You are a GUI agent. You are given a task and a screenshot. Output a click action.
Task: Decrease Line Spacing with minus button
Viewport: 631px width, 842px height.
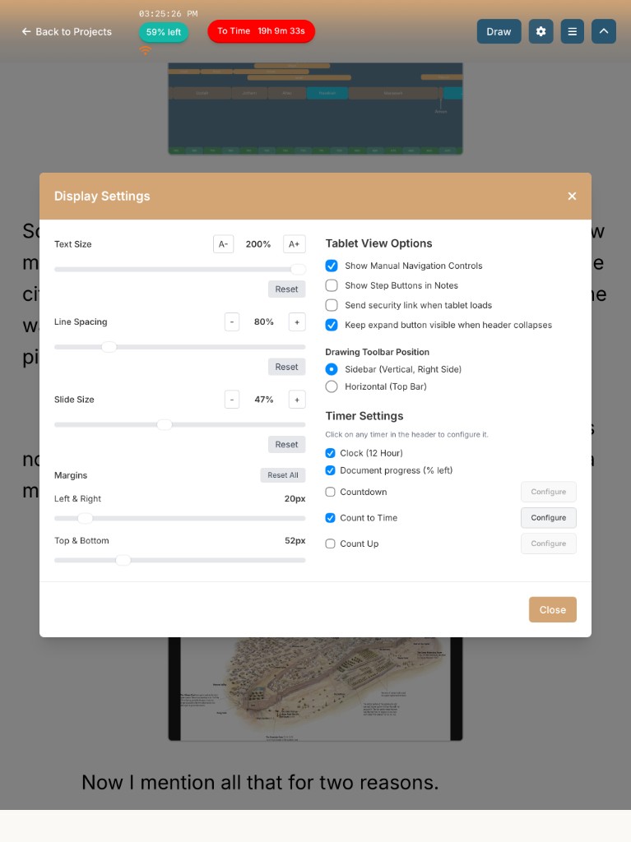(232, 322)
